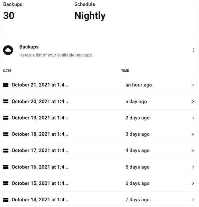Expand the October 14 backup chevron
This screenshot has height=207, width=199.
tap(193, 200)
